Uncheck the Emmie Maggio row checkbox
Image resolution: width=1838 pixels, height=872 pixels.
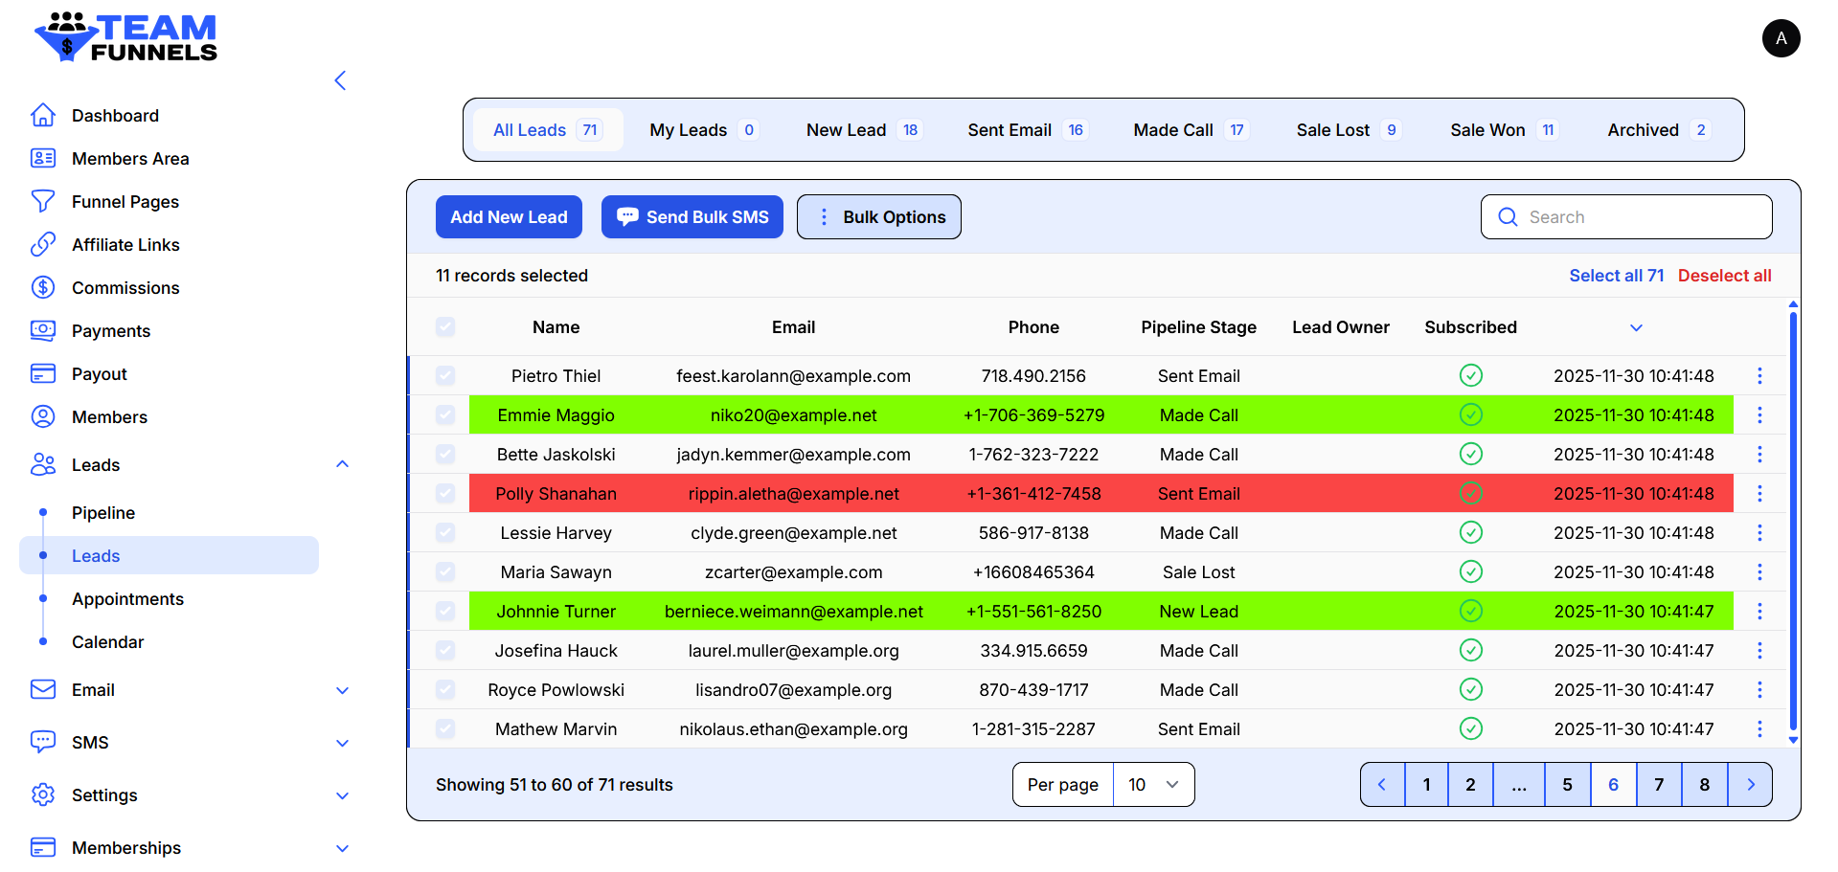445,415
